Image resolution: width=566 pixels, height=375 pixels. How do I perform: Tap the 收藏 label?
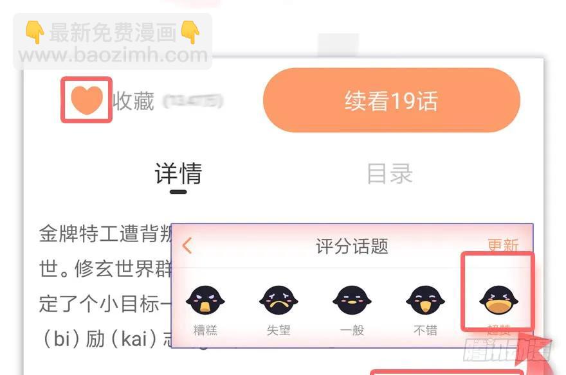[x=134, y=101]
